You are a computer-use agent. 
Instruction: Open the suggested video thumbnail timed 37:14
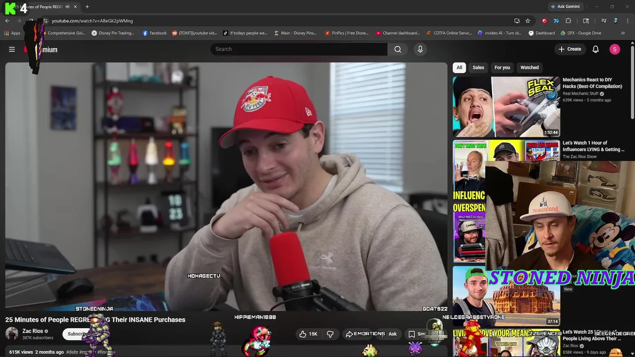point(506,296)
